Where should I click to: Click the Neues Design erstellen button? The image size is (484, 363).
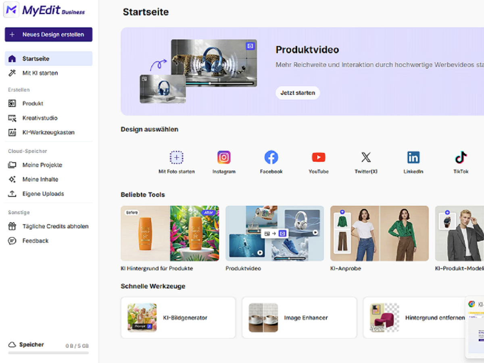point(48,35)
